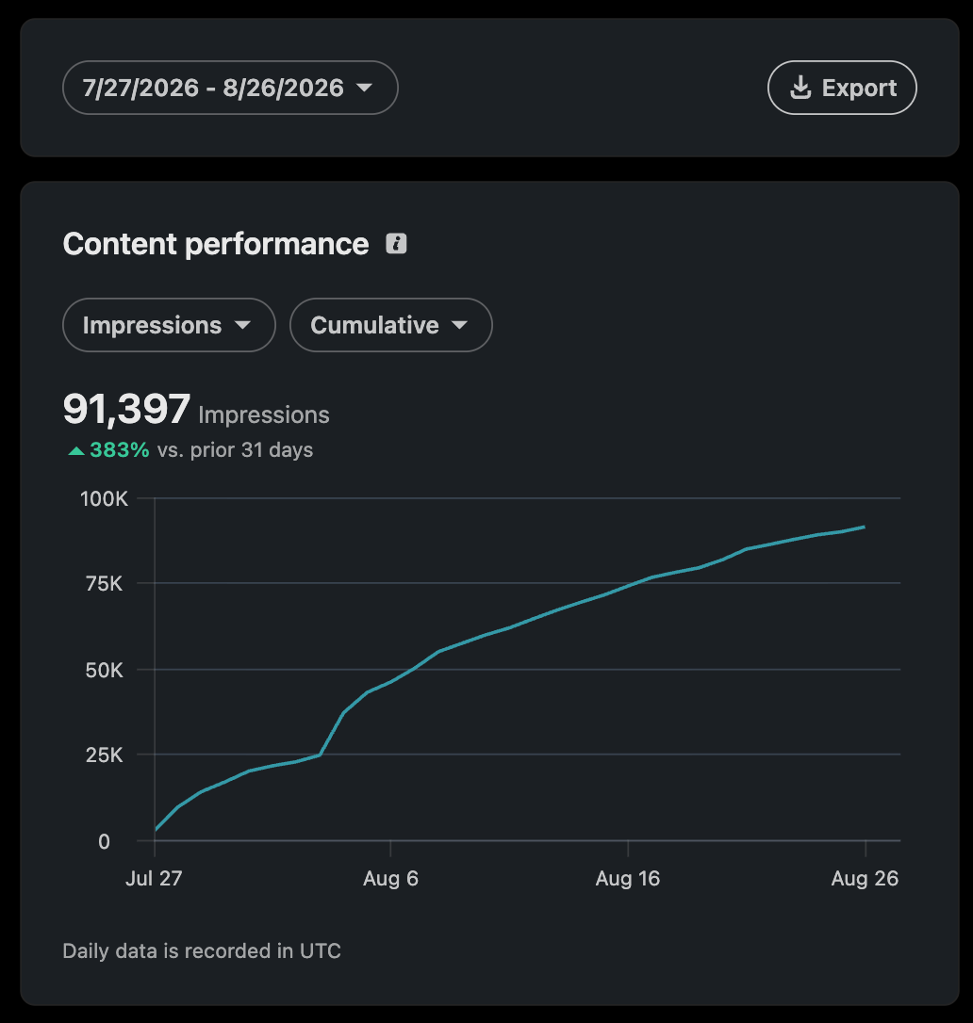Click the green upward trend triangle

pos(76,450)
